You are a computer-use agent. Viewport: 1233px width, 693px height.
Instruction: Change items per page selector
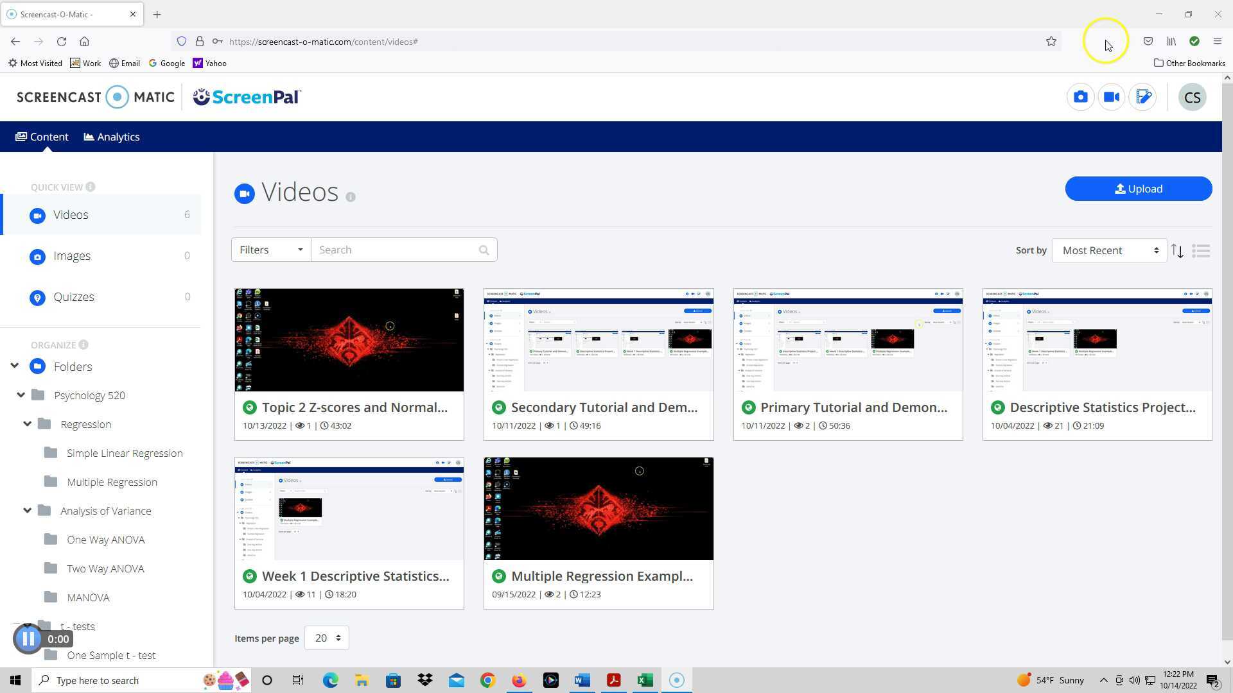pos(326,638)
